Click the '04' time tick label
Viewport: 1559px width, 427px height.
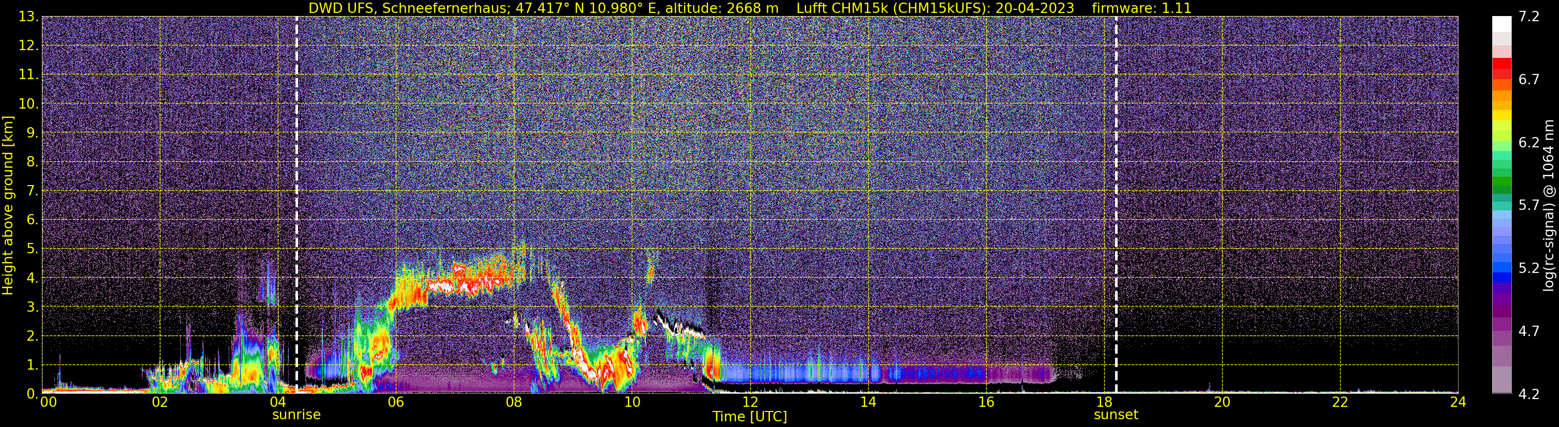pos(278,402)
